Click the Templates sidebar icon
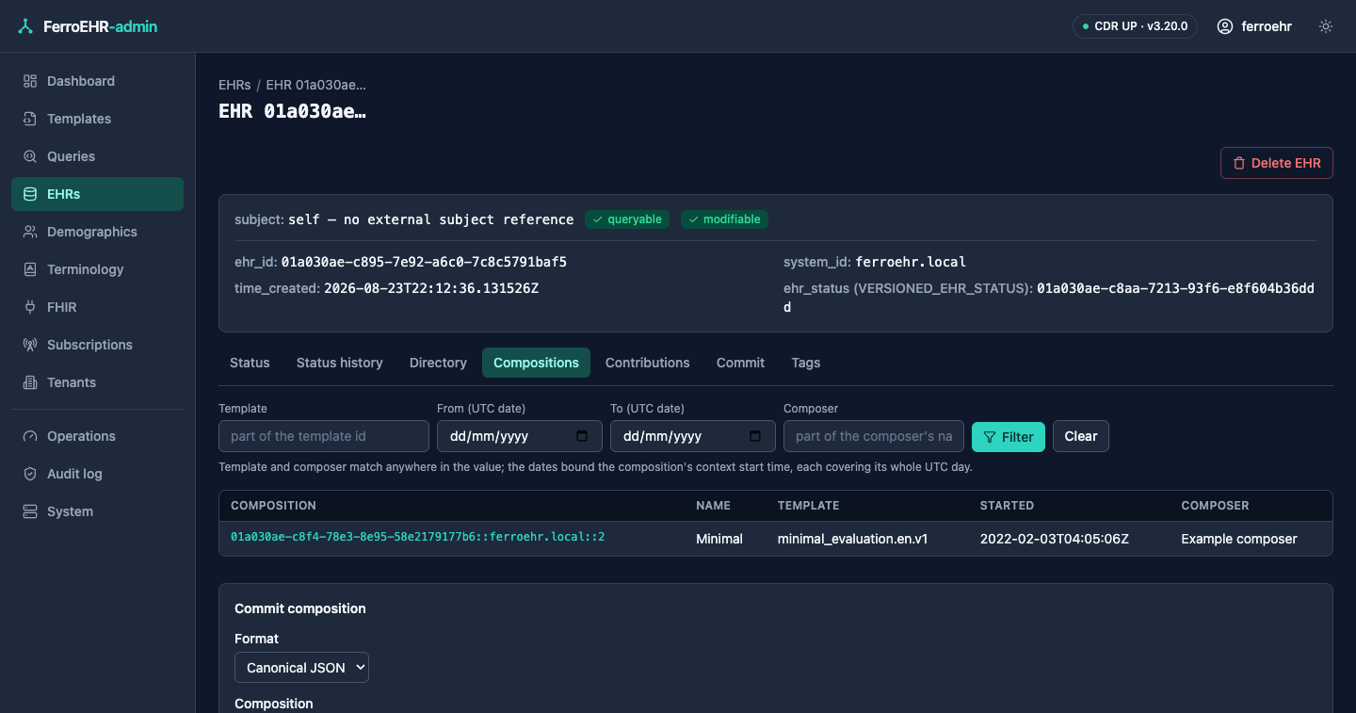1356x713 pixels. (30, 119)
